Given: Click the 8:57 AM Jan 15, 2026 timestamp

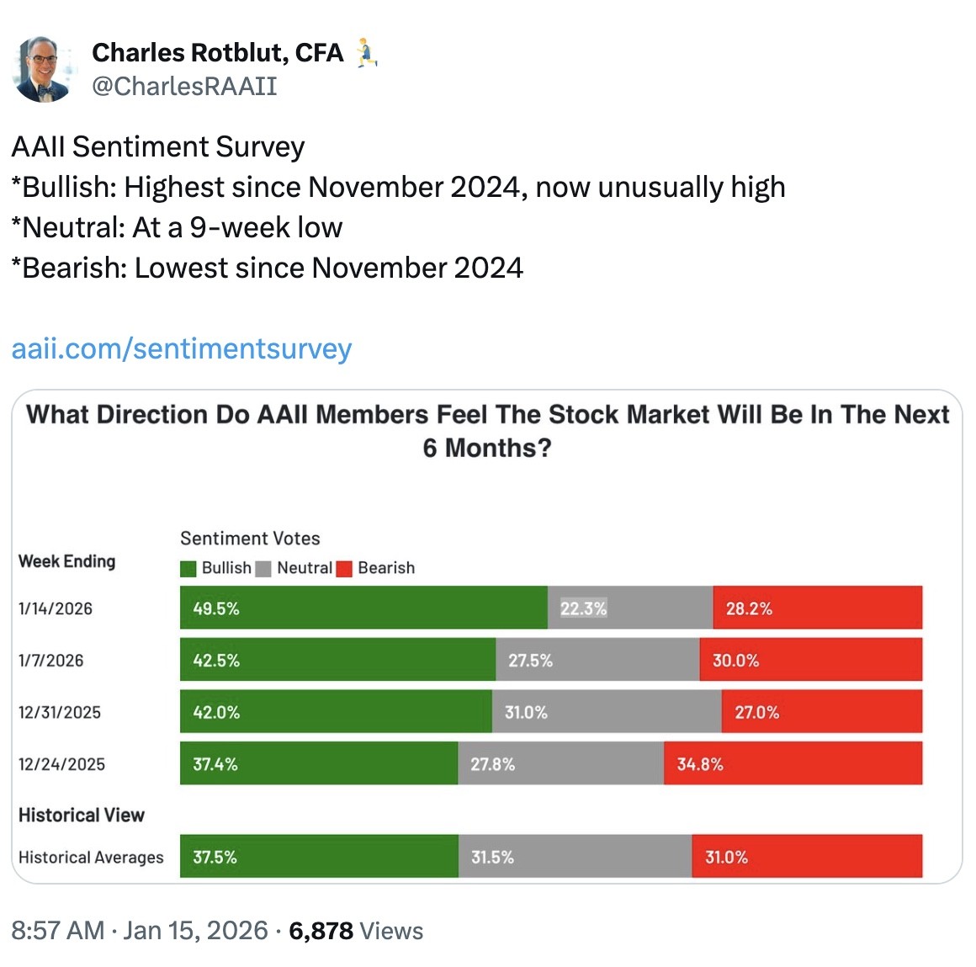Looking at the screenshot, I should pos(140,931).
